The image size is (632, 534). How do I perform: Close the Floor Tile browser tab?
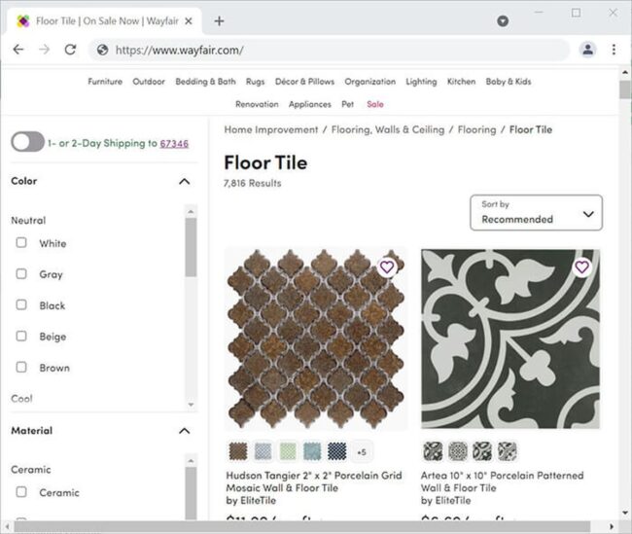[189, 21]
